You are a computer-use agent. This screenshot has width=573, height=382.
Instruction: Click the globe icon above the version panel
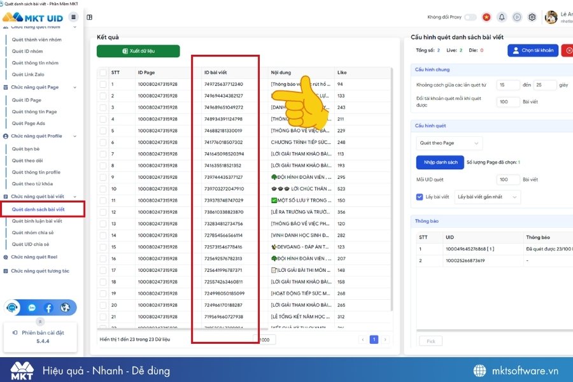click(x=65, y=308)
